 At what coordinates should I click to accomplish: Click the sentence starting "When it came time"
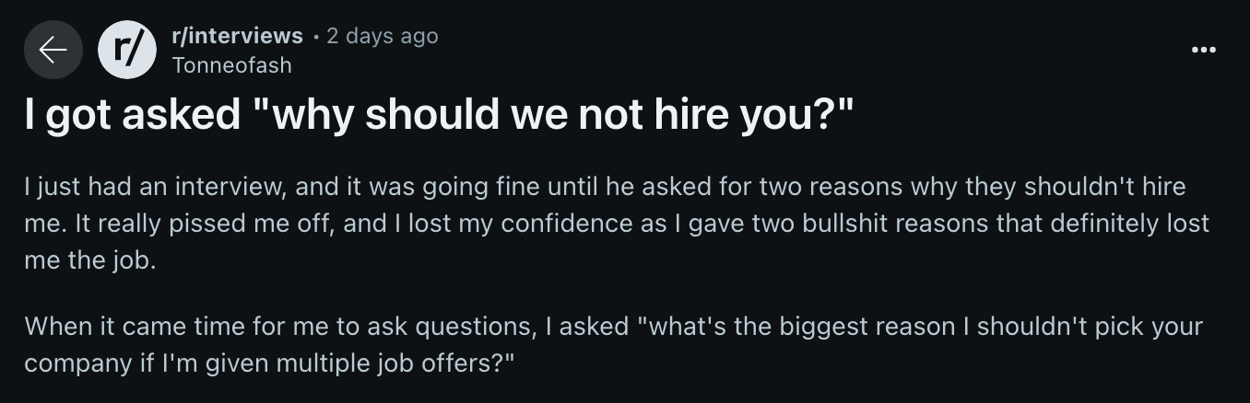(614, 344)
